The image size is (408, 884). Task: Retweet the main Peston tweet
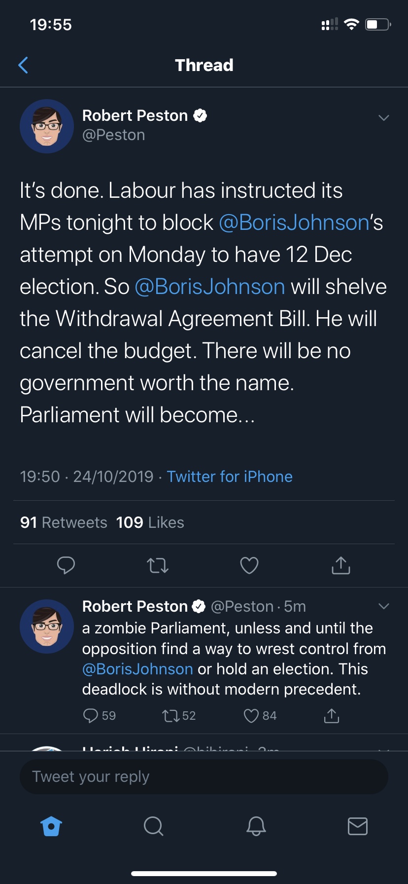point(158,565)
